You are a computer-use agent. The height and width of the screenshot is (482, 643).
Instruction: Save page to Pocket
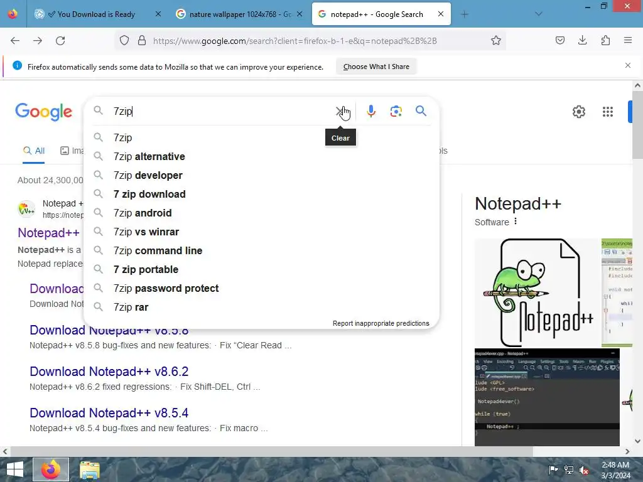tap(559, 40)
